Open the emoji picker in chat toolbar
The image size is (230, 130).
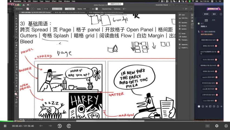click(203, 106)
